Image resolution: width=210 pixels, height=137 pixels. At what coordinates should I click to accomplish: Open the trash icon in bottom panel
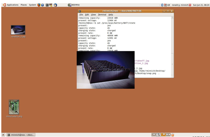coord(173,135)
